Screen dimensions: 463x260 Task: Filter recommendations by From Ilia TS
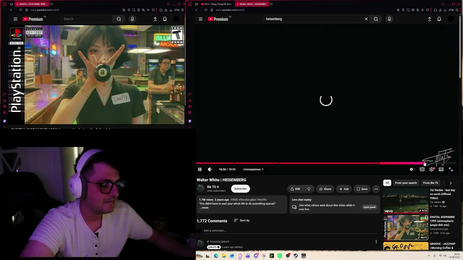[x=430, y=183]
